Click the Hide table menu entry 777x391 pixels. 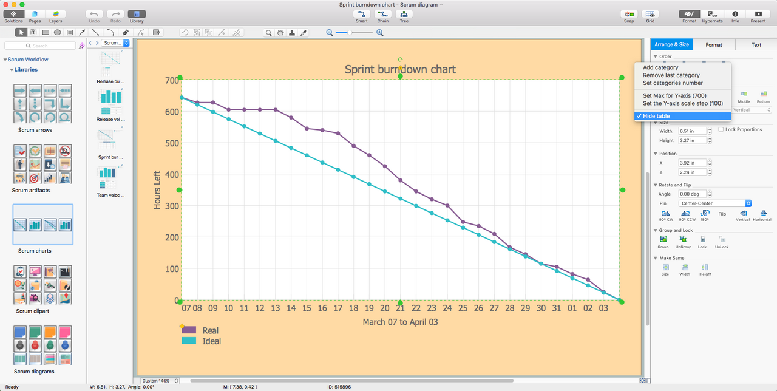[656, 116]
